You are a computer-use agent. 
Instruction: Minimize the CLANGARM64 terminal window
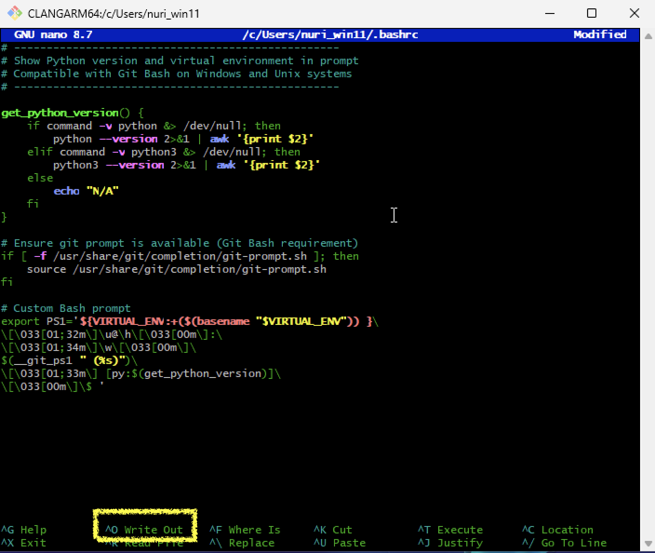pos(549,13)
